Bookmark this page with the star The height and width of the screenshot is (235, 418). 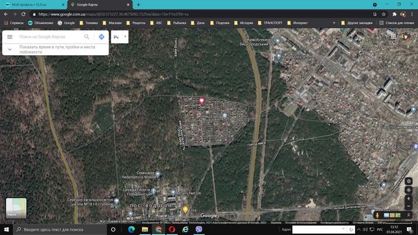(x=384, y=14)
